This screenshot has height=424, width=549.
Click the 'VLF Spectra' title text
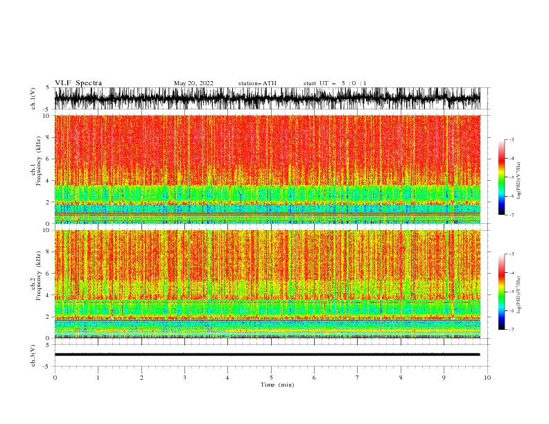pos(78,83)
